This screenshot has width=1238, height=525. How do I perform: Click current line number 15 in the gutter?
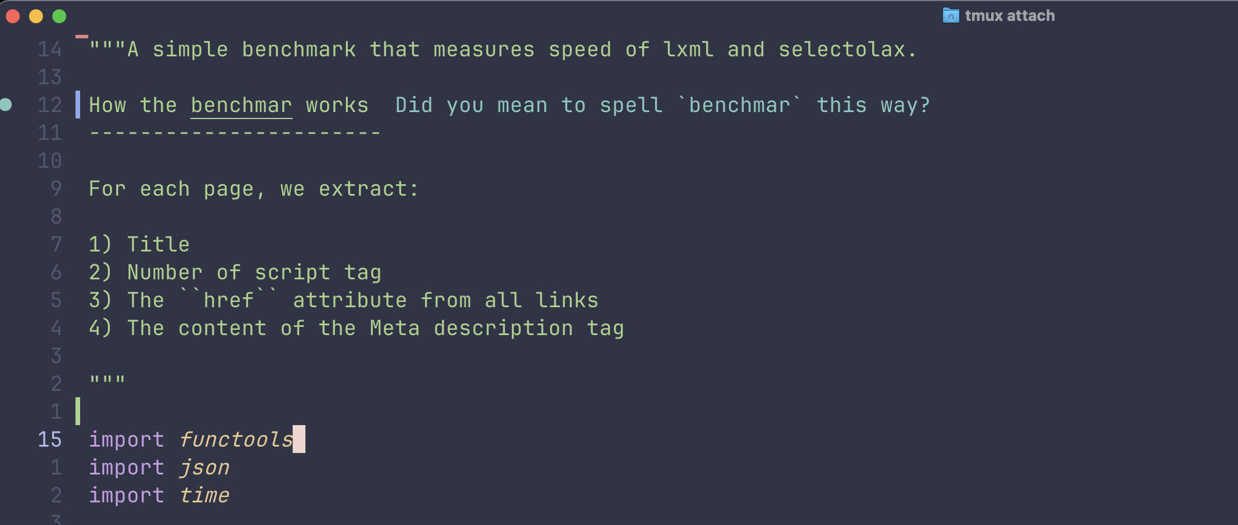tap(49, 439)
